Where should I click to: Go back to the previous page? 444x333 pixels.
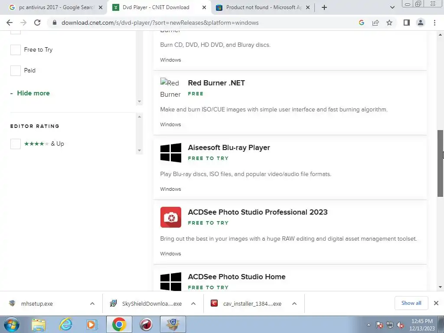[x=10, y=23]
